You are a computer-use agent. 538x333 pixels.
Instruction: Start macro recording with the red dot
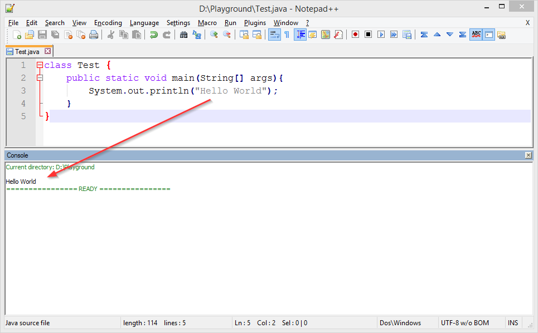click(x=355, y=35)
